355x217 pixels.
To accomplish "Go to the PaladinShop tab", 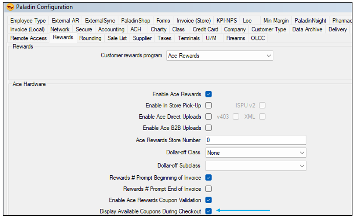I will 136,21.
